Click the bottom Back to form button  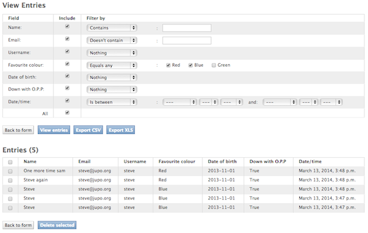tap(18, 225)
